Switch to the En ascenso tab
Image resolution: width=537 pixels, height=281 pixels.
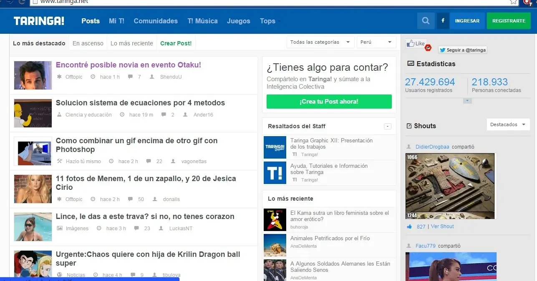(88, 43)
